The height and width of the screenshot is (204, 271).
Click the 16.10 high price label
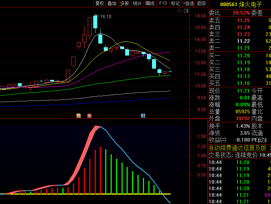[x=106, y=17]
